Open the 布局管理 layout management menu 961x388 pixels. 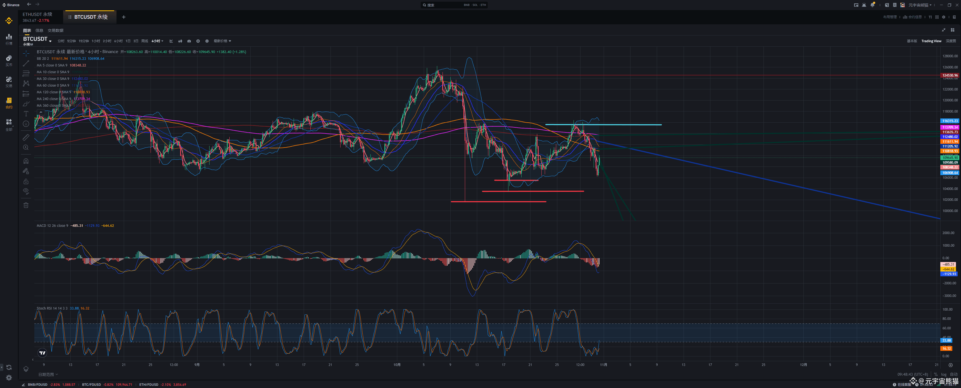coord(890,17)
